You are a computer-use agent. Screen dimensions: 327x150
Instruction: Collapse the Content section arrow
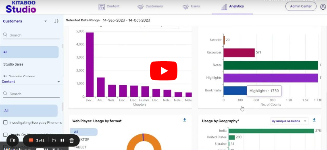(58, 82)
